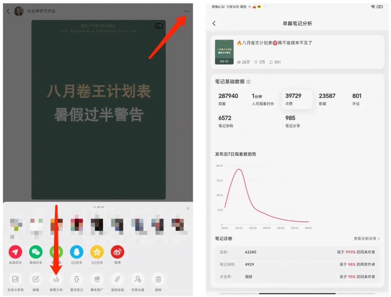Open the three-dot more menu
The height and width of the screenshot is (297, 391).
click(x=187, y=11)
